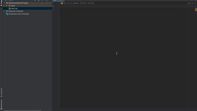This screenshot has width=197, height=111.
Task: Click the SeleniumDemoProject folder icon
Action: tap(7, 3)
